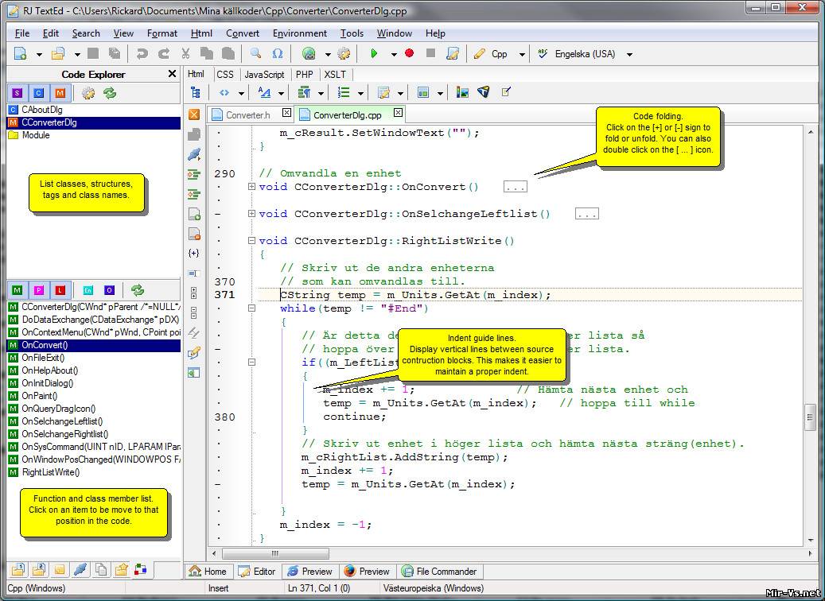Open the Engelska (USA) language dropdown
The image size is (825, 601).
(629, 54)
